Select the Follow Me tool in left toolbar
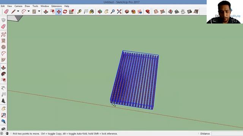243x136 pixels. (3, 74)
